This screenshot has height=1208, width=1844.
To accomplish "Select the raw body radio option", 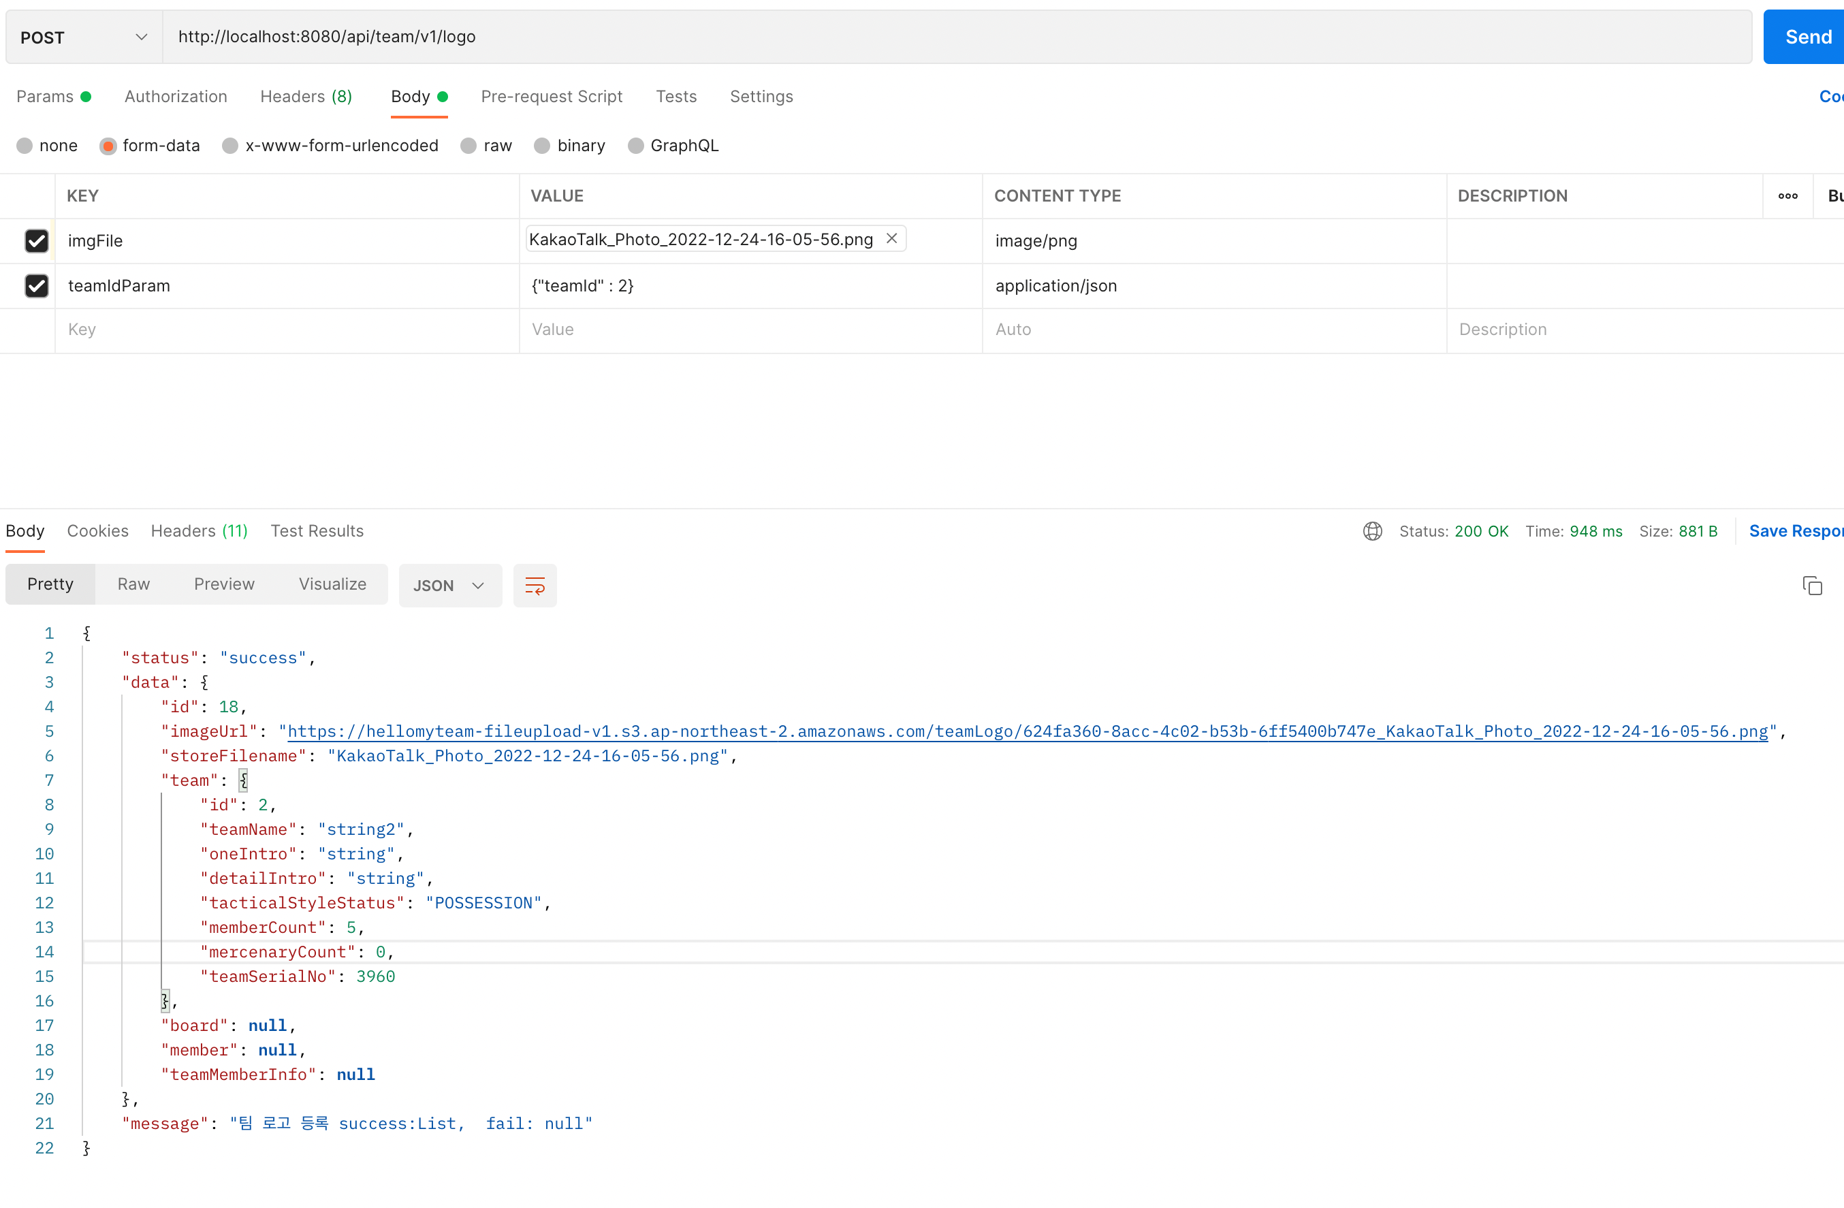I will click(468, 146).
